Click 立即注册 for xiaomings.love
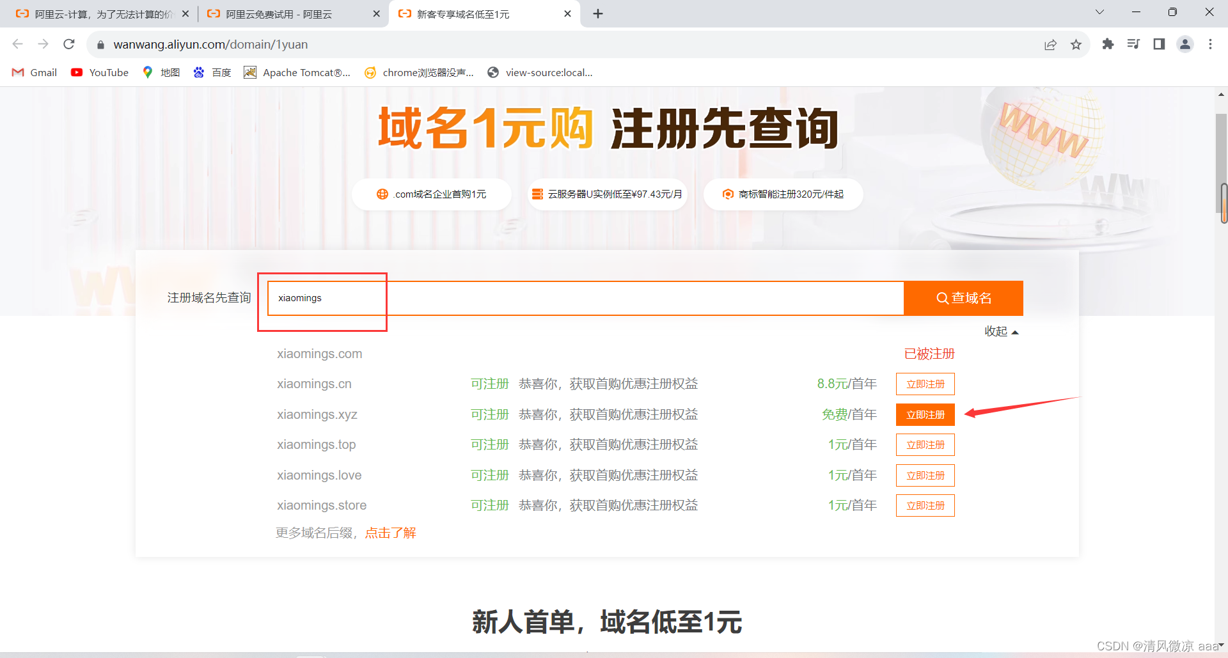1228x658 pixels. [925, 476]
